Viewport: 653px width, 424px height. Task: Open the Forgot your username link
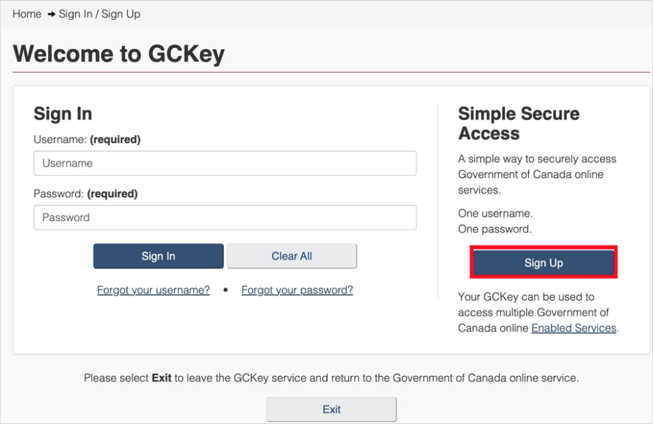(153, 290)
